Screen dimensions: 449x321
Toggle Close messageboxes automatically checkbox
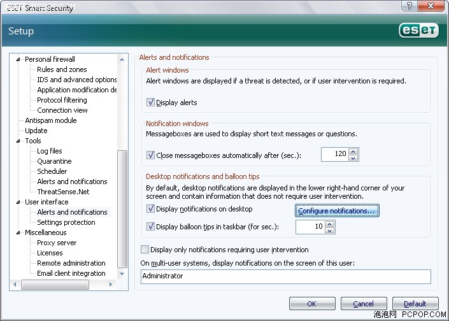[x=150, y=155]
